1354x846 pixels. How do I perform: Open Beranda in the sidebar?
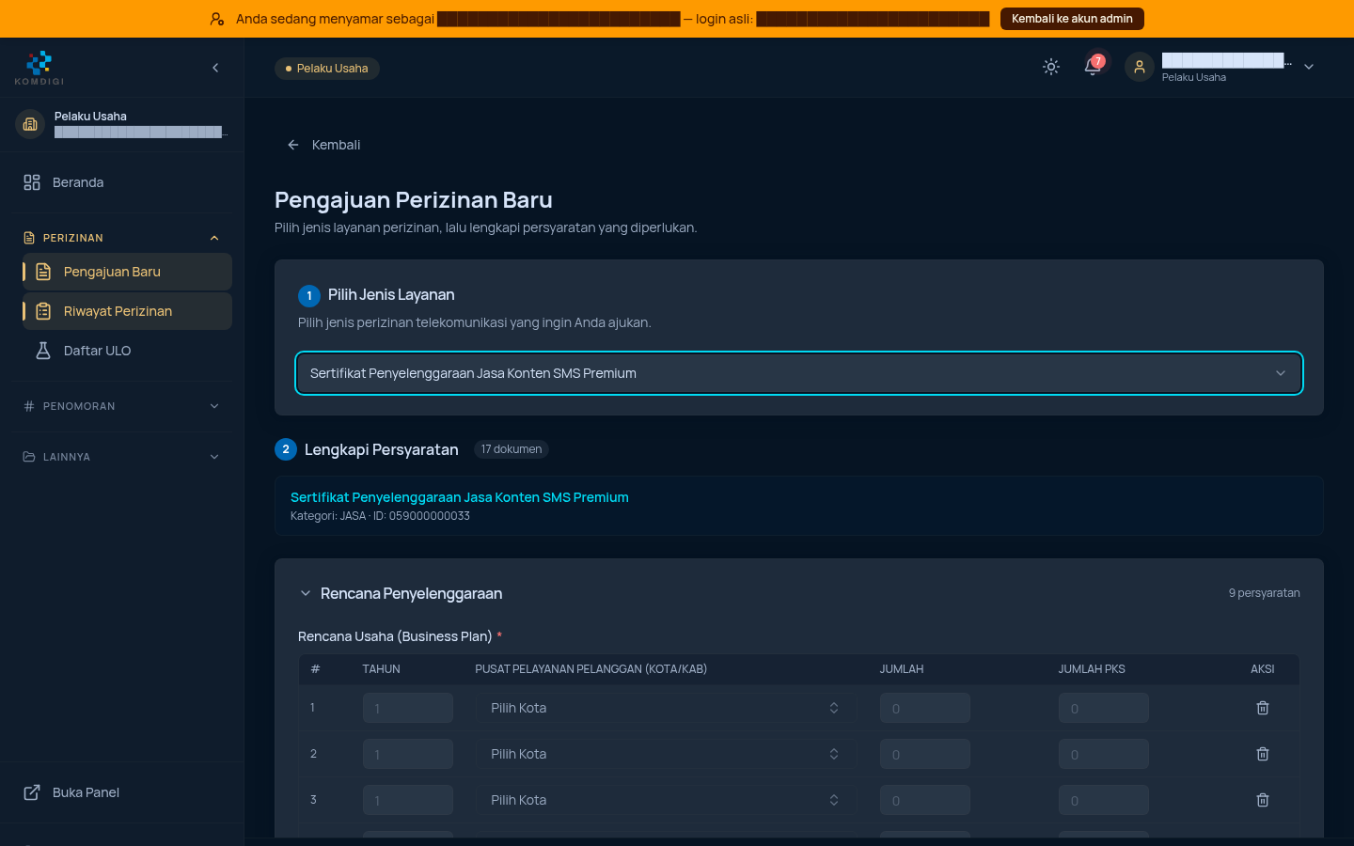(122, 182)
